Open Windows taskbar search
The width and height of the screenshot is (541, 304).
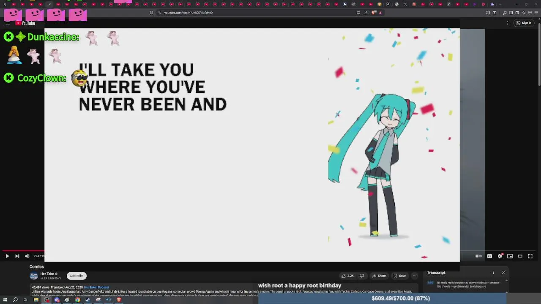coord(15,300)
